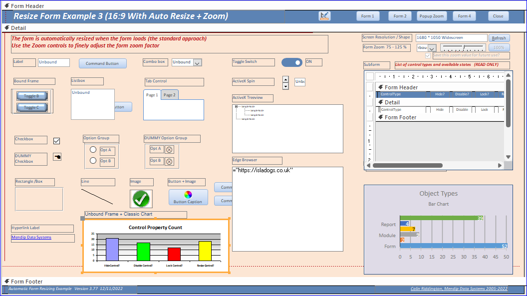527x296 pixels.
Task: Open the Colin Riddington footer link
Action: click(x=459, y=289)
